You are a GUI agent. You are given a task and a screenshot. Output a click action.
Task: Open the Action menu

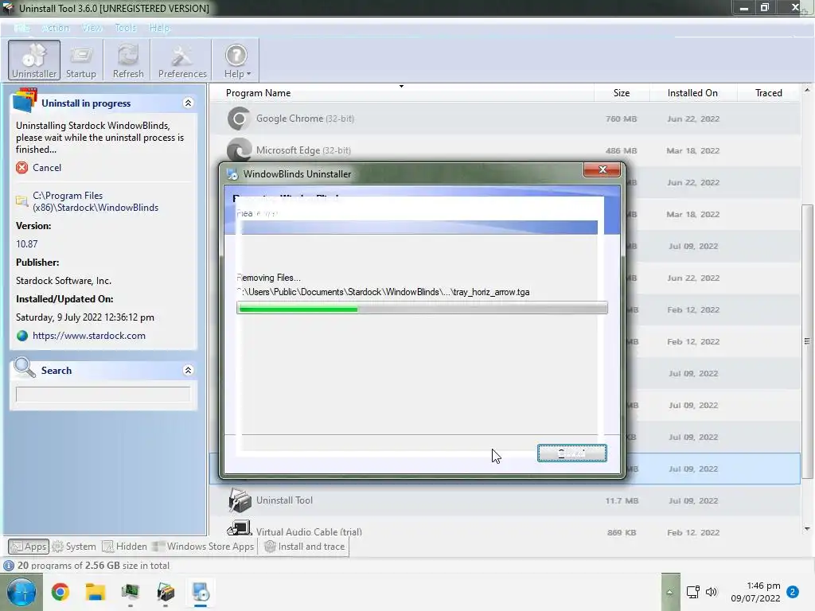click(x=55, y=28)
